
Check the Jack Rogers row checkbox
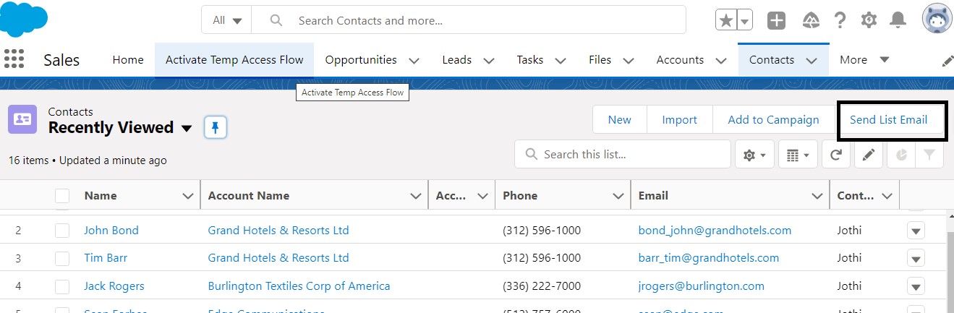(x=62, y=286)
